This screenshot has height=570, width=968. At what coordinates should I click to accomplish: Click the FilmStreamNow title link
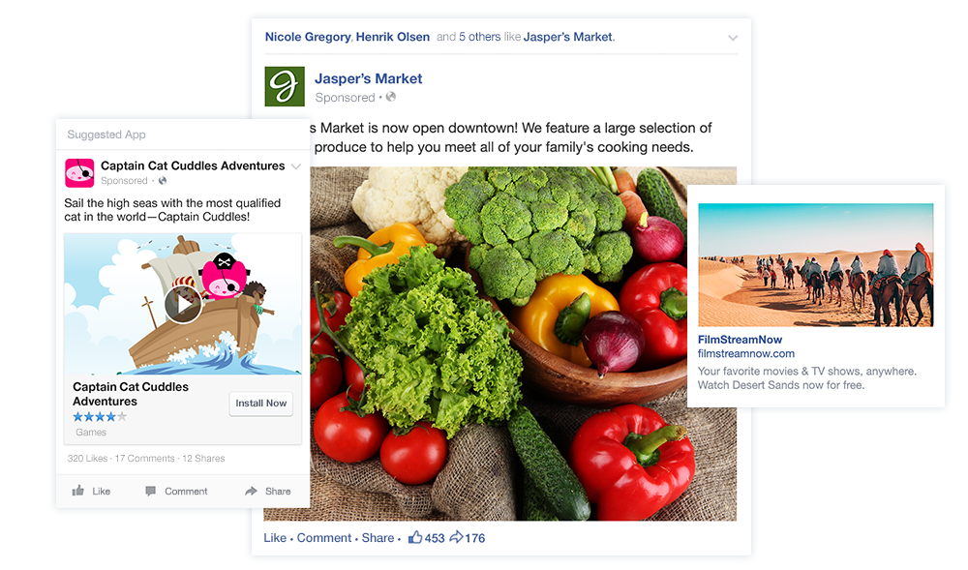point(740,340)
